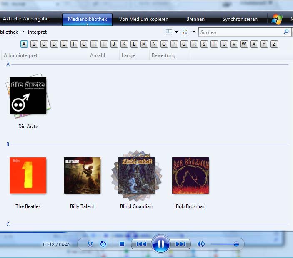Click the Windows logo icon
Image resolution: width=293 pixels, height=258 pixels.
tap(277, 19)
